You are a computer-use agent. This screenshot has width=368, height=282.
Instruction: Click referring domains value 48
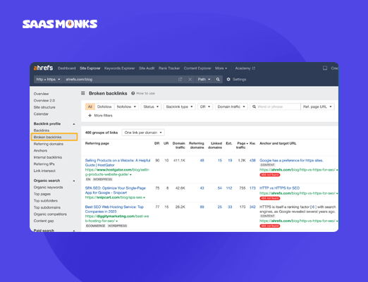[202, 161]
